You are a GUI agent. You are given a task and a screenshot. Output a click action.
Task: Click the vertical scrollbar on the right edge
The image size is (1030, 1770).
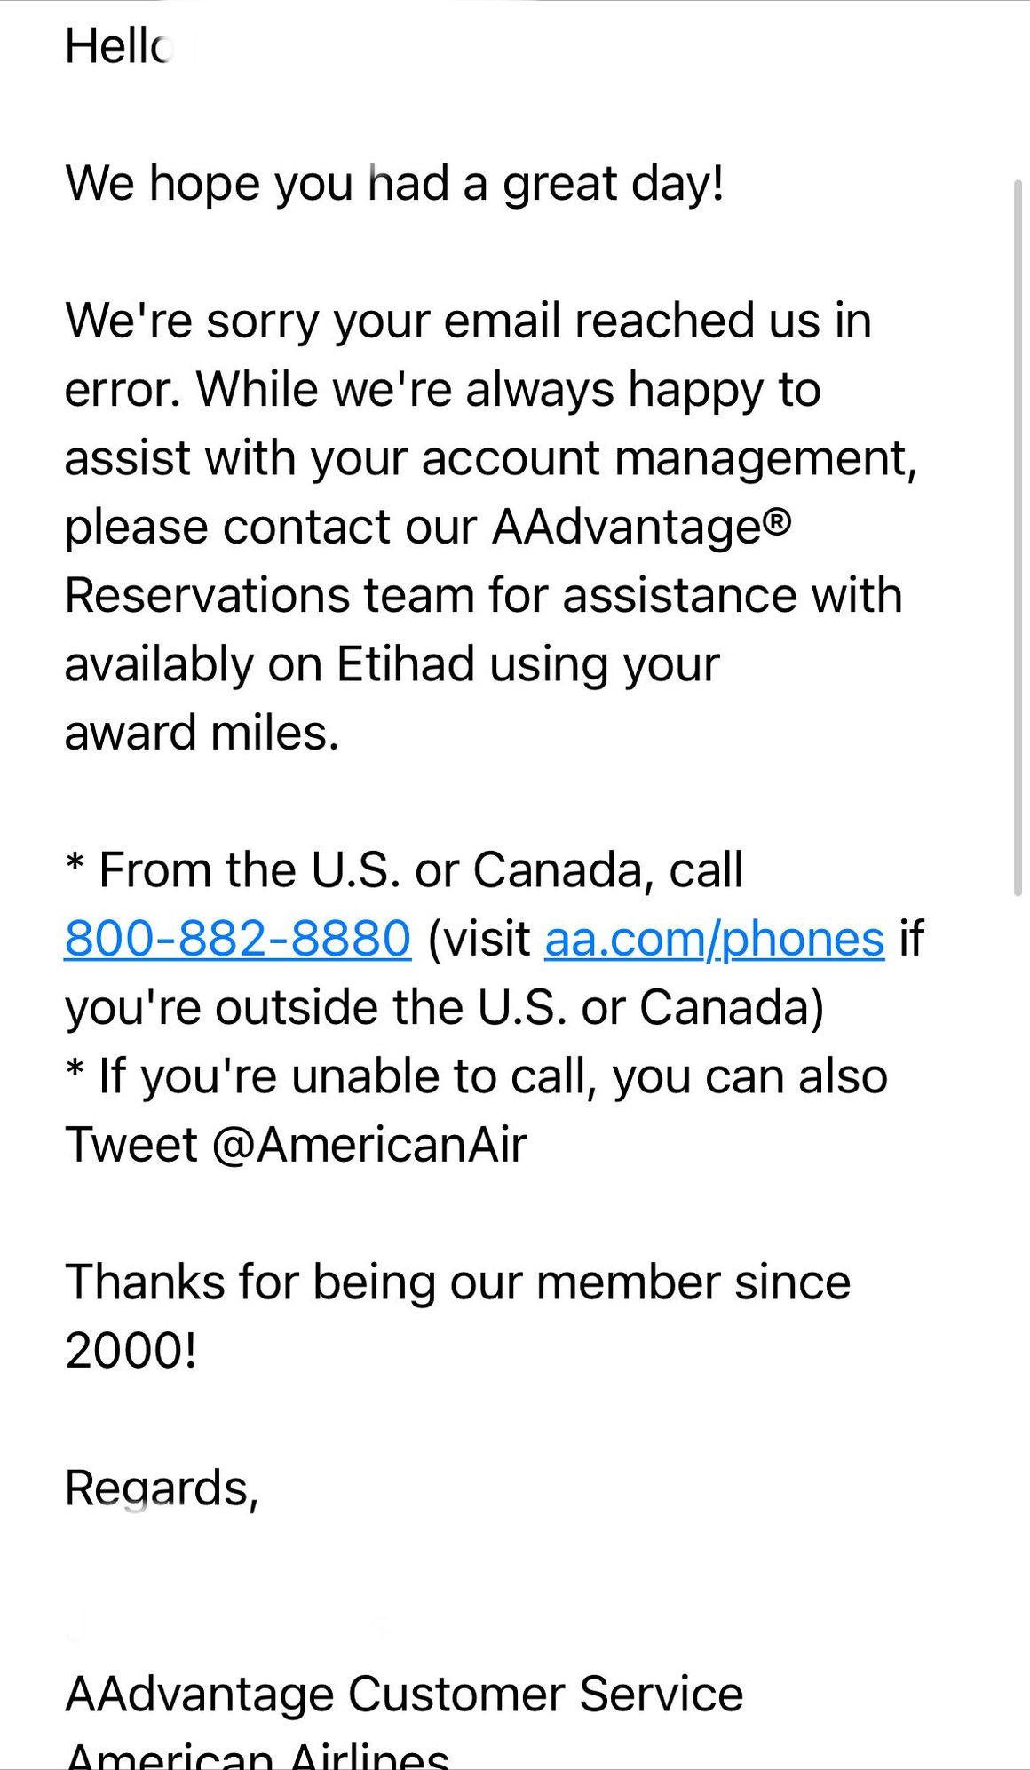[x=1018, y=538]
